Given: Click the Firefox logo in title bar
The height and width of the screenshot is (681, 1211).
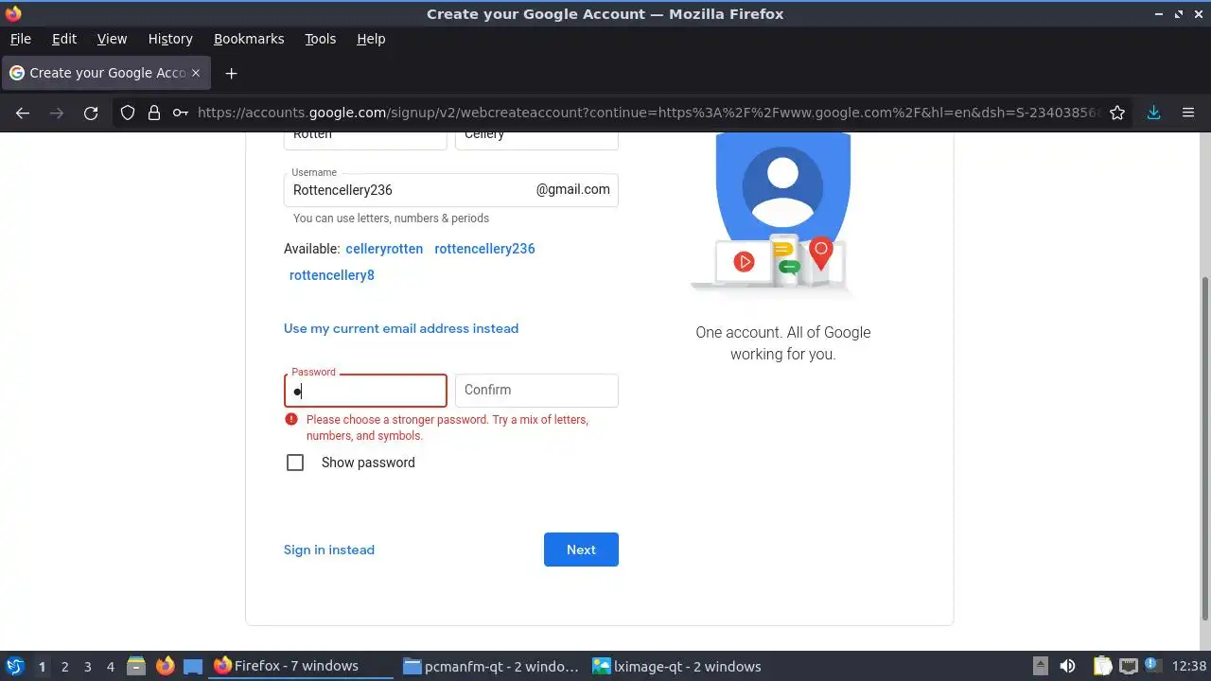Looking at the screenshot, I should [13, 13].
